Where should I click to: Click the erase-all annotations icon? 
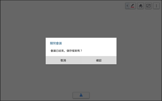click(140, 6)
